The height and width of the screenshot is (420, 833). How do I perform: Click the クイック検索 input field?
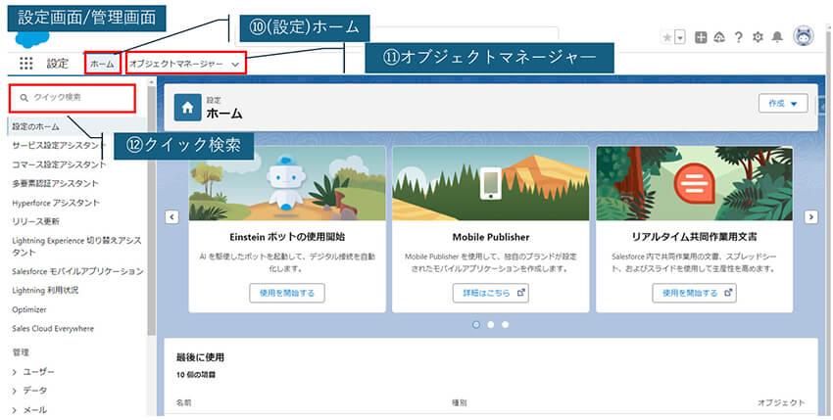pyautogui.click(x=73, y=98)
